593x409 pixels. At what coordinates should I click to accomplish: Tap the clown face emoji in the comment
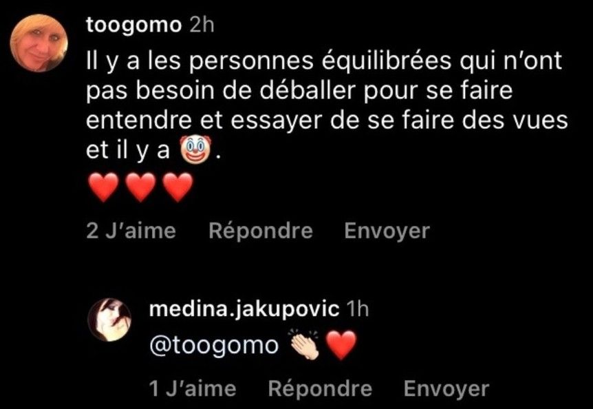tap(195, 150)
